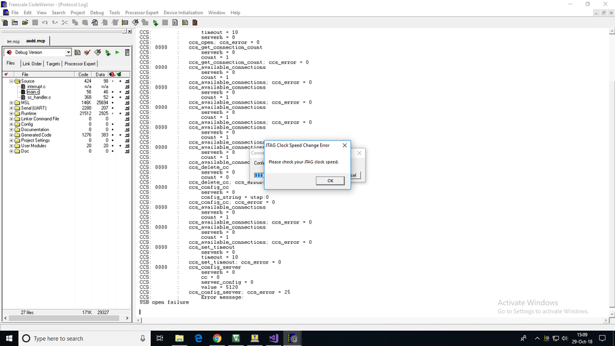Switch to the trrr.mcp project tab
The image size is (615, 346).
click(x=14, y=41)
